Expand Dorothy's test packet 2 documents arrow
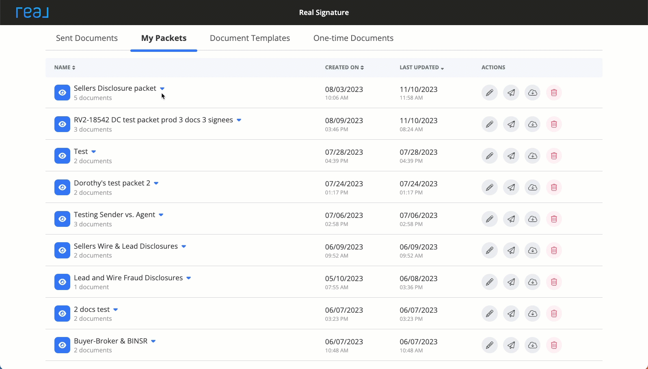Image resolution: width=648 pixels, height=369 pixels. point(156,183)
